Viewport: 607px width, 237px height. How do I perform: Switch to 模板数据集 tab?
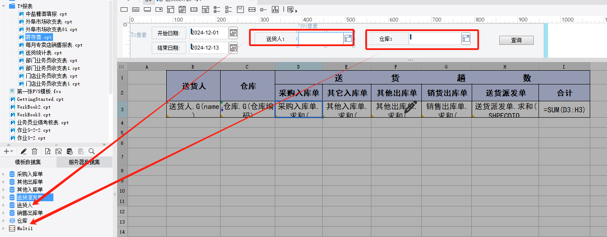click(28, 162)
